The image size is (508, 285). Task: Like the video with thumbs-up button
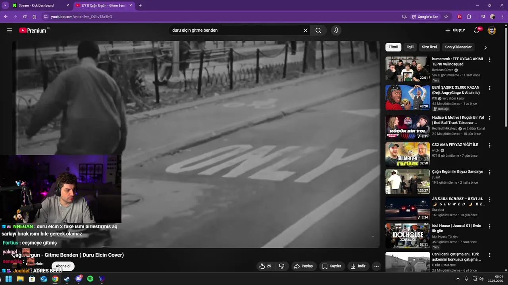pos(266,266)
